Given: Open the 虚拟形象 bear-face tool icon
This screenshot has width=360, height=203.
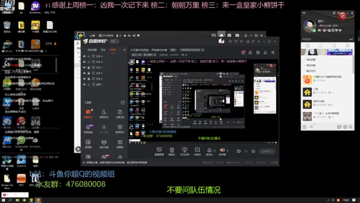Looking at the screenshot, I should coord(104,144).
